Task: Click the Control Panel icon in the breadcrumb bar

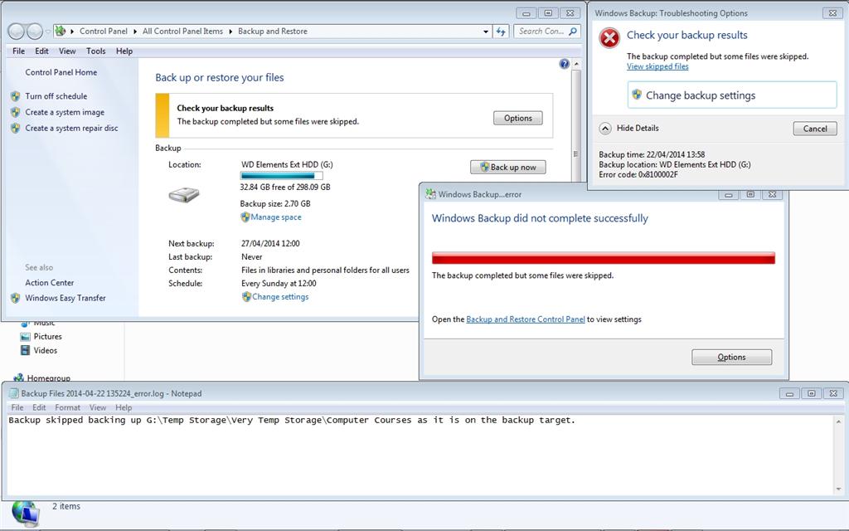Action: [61, 32]
